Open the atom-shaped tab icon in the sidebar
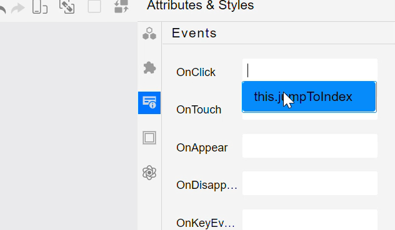395x230 pixels. point(149,173)
